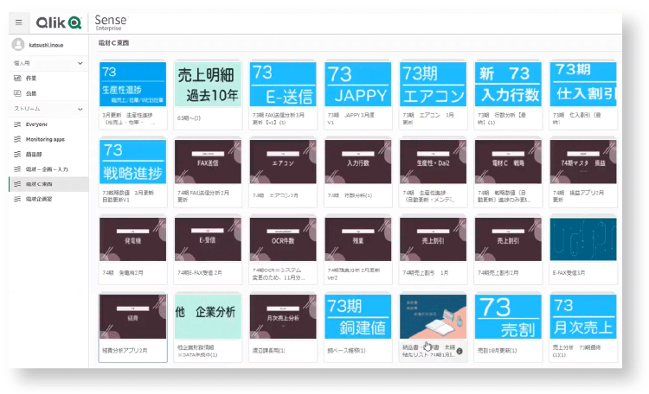Screen dimensions: 649x394
Task: Open the 経費 app thumbnail
Action: point(133,317)
